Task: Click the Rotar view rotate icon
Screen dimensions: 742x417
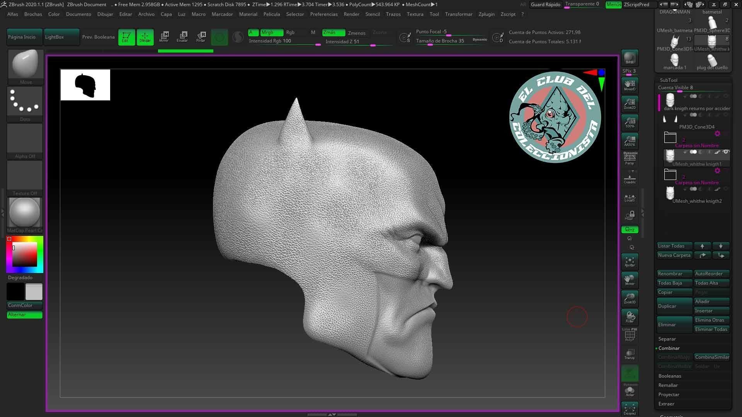Action: 630,317
